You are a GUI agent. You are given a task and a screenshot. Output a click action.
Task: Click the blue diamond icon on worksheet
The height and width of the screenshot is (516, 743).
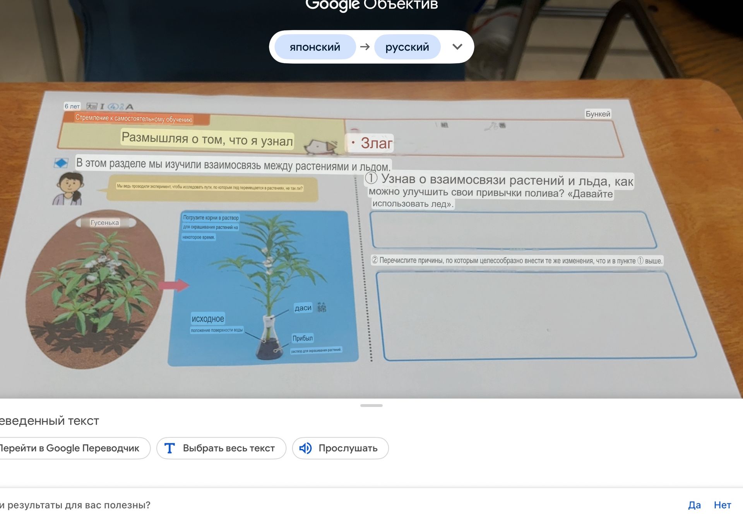[61, 163]
